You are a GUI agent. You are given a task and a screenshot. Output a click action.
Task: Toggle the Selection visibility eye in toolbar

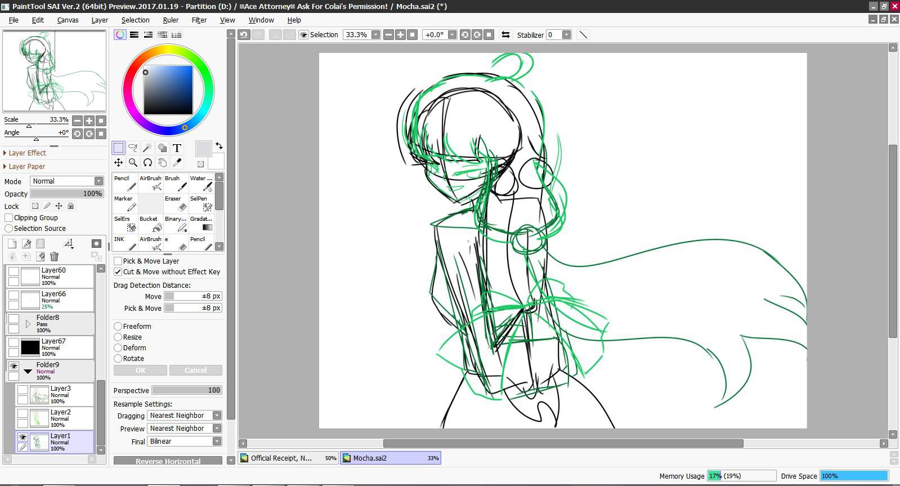(x=303, y=34)
